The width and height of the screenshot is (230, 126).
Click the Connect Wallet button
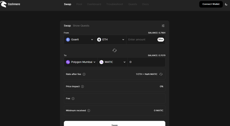211,4
